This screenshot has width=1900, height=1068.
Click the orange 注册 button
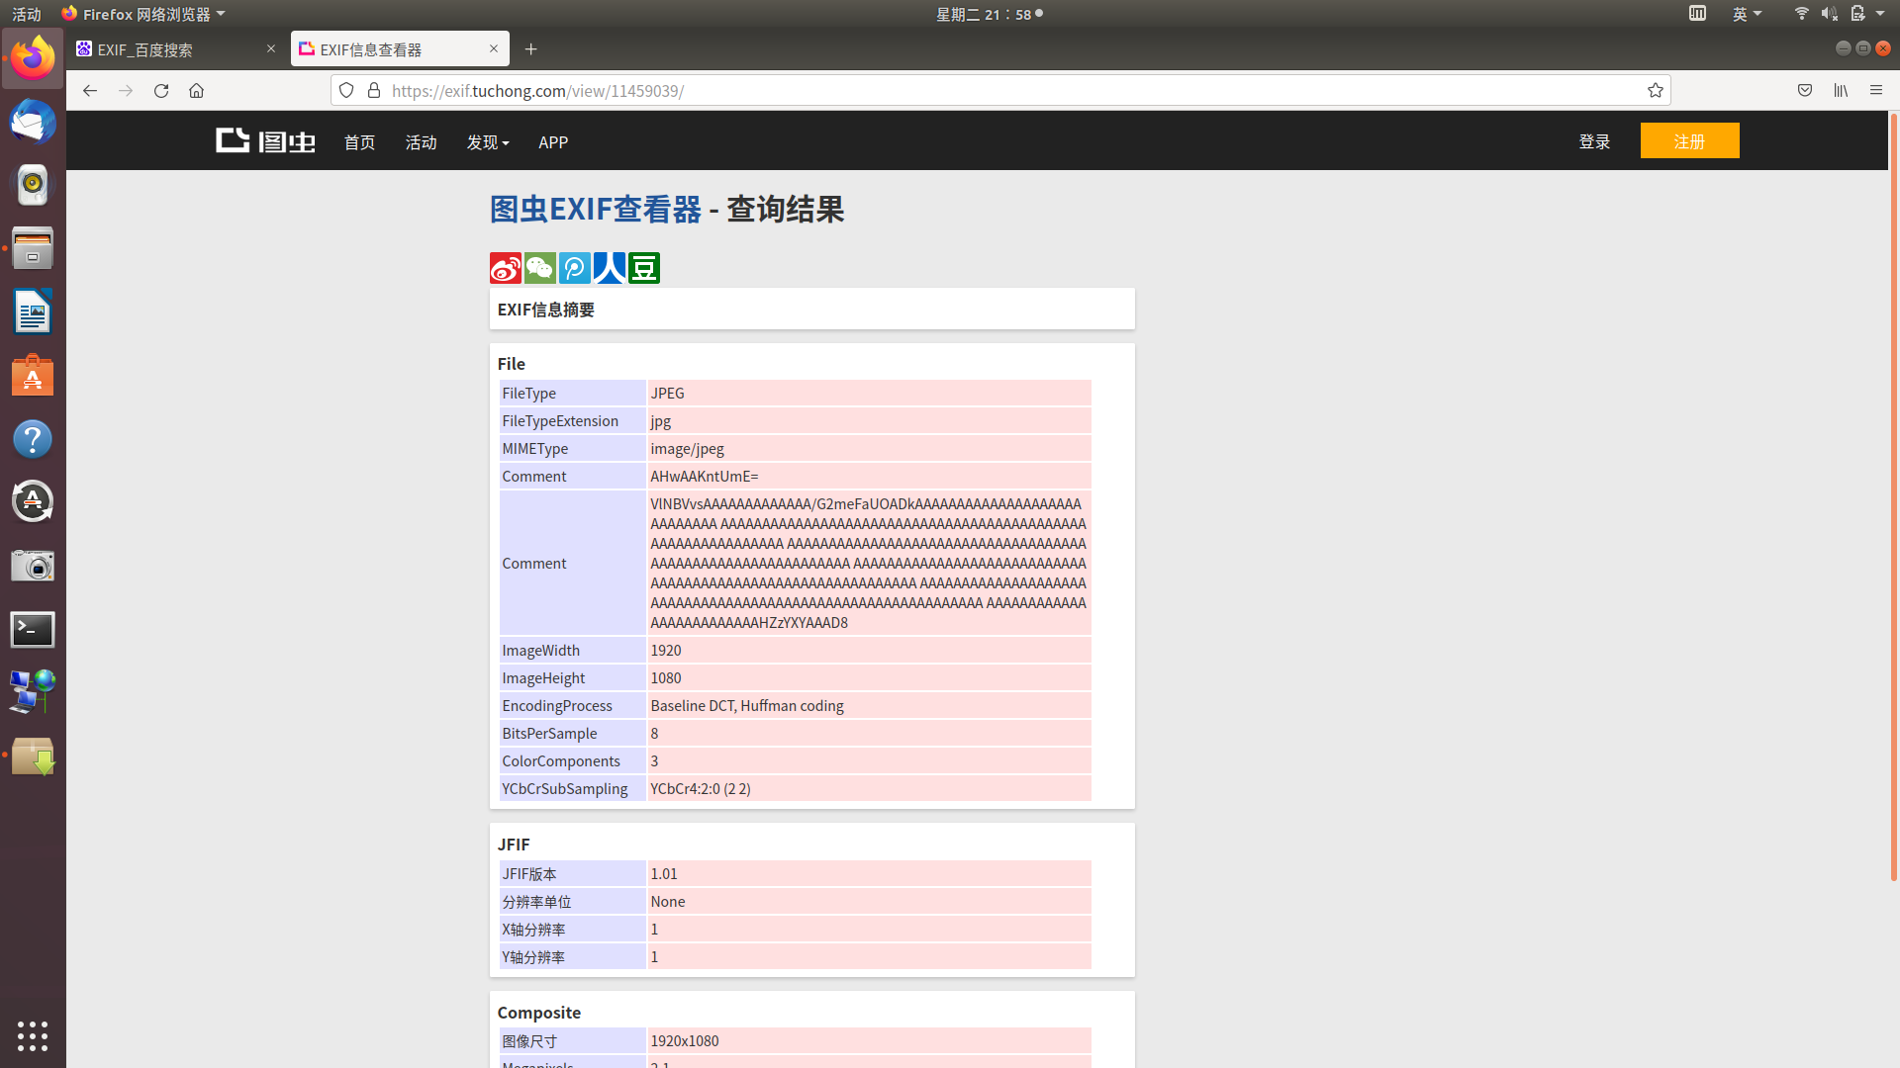pos(1689,140)
